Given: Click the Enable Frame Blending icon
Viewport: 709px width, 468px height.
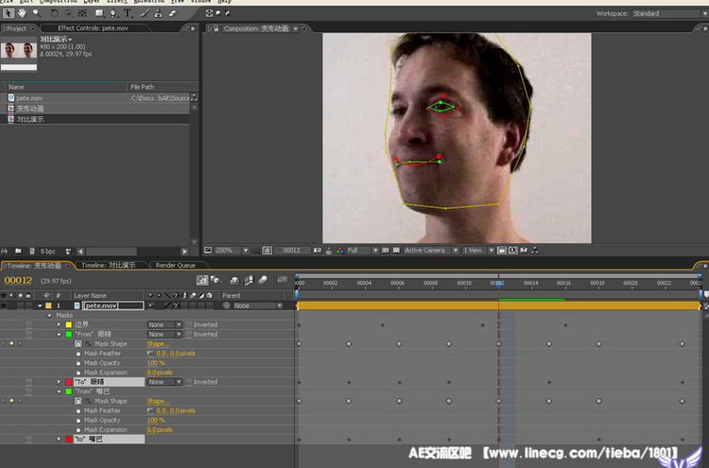Looking at the screenshot, I should point(249,281).
